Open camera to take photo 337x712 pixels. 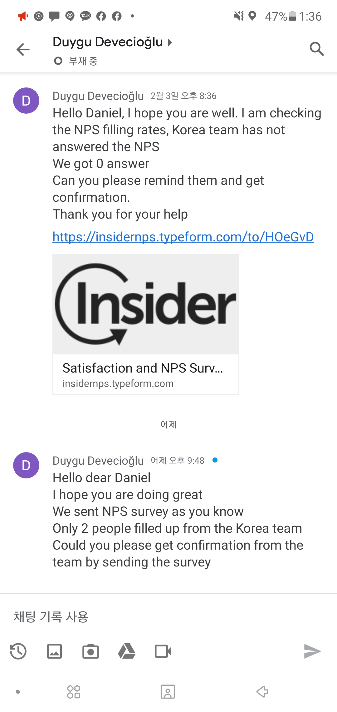(x=90, y=651)
